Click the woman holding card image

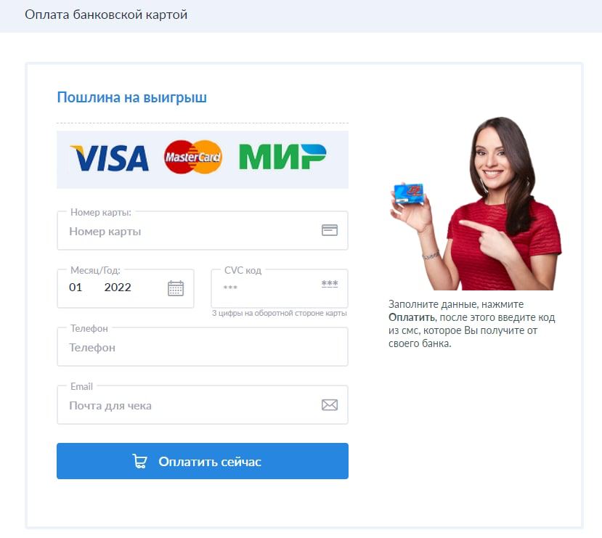pyautogui.click(x=476, y=203)
